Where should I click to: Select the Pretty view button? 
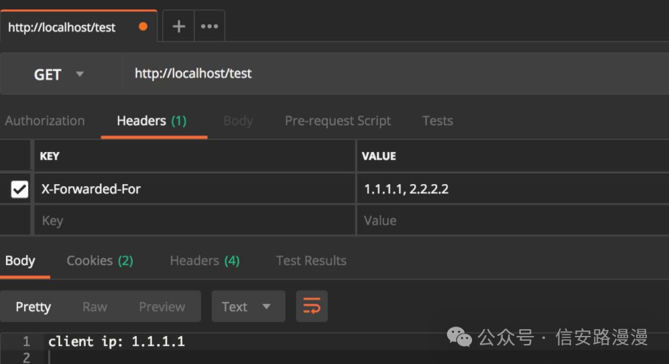coord(34,306)
